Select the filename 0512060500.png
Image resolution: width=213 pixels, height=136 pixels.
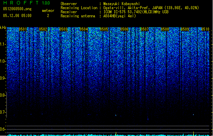17,9
